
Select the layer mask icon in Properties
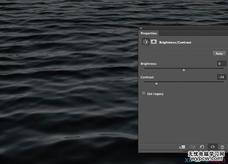pyautogui.click(x=154, y=42)
